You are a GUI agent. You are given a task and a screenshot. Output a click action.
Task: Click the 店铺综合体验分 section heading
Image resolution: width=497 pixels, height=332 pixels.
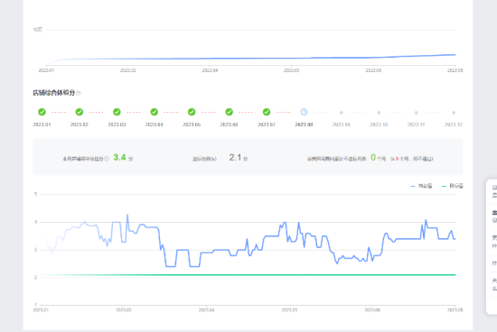[x=54, y=93]
